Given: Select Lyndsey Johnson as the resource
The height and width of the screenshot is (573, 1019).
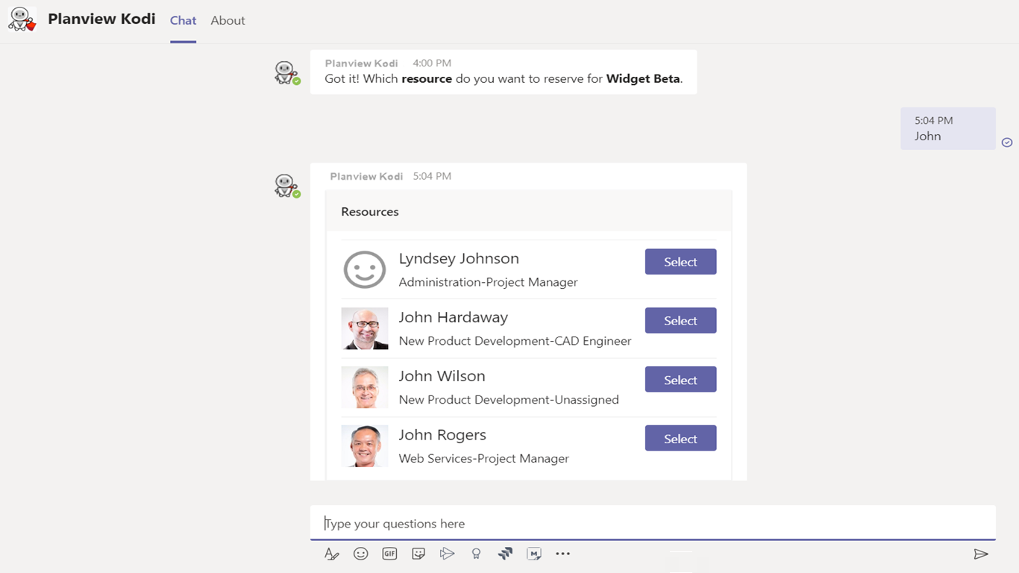Looking at the screenshot, I should coord(680,262).
